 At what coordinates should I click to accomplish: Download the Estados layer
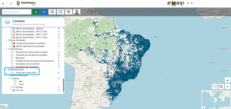tap(59, 87)
